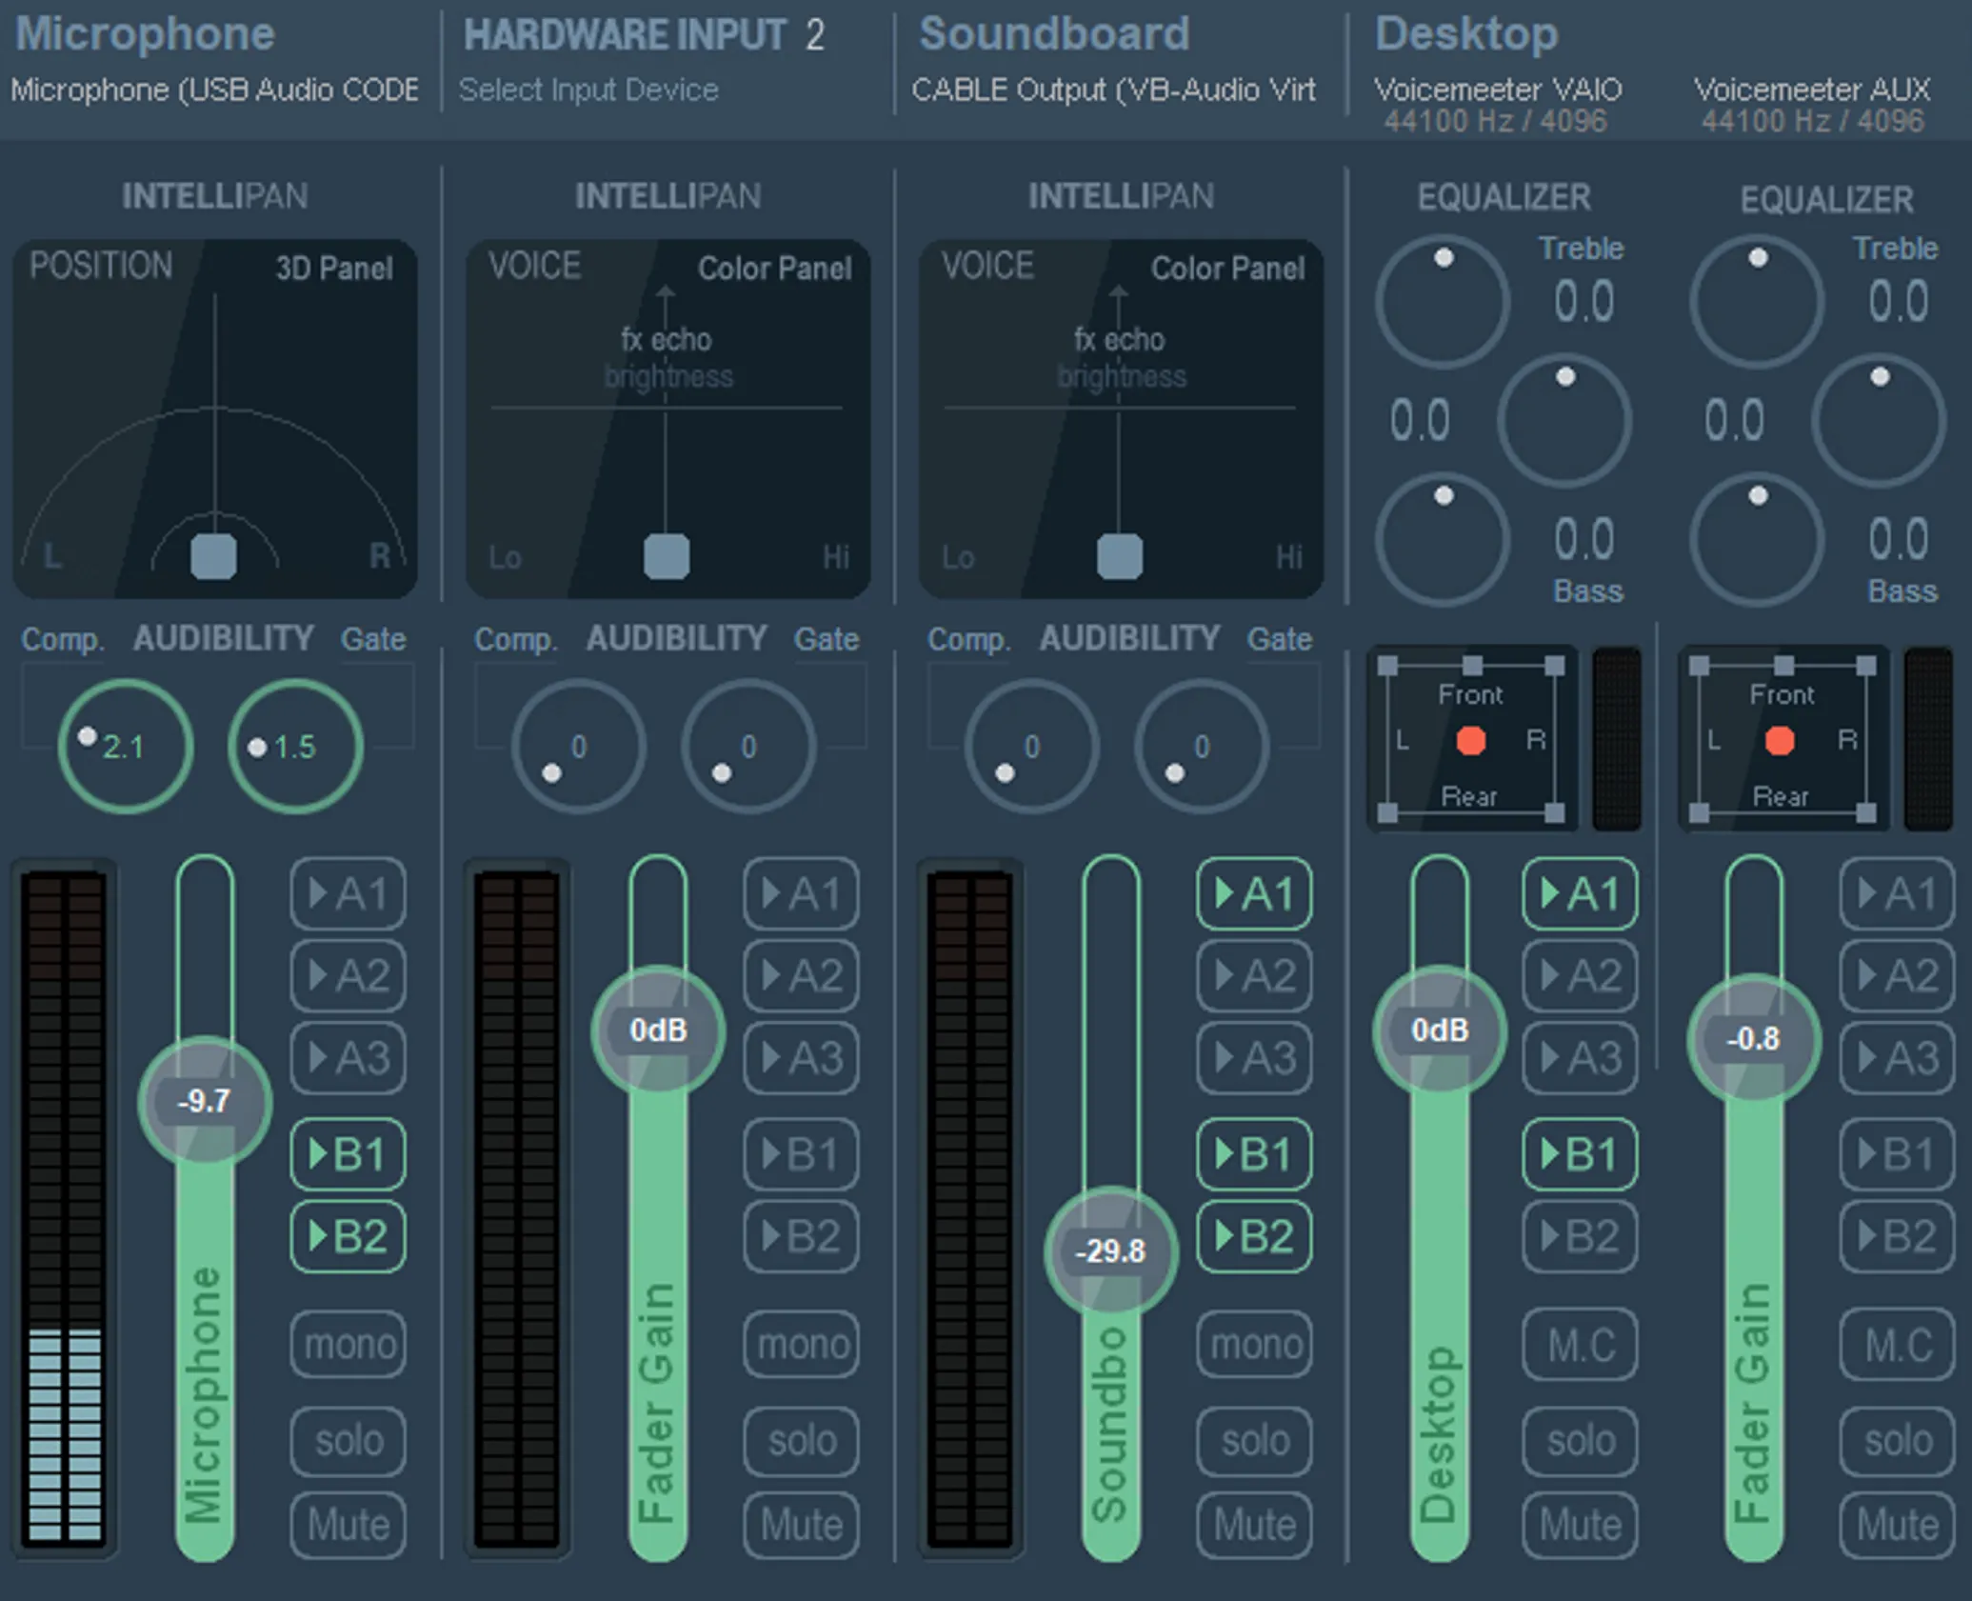The height and width of the screenshot is (1601, 1972).
Task: Disable A1 routing on Soundboard strip
Action: coord(1255,893)
